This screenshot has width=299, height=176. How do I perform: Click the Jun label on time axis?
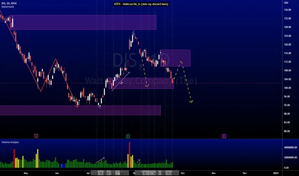click(57, 173)
